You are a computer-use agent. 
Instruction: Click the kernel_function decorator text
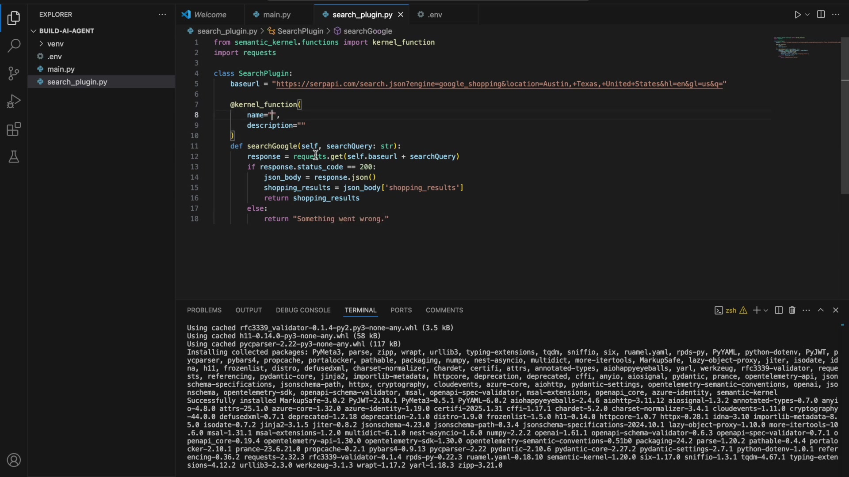[264, 105]
